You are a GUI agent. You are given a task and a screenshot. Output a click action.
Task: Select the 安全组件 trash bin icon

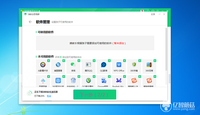coord(73,81)
